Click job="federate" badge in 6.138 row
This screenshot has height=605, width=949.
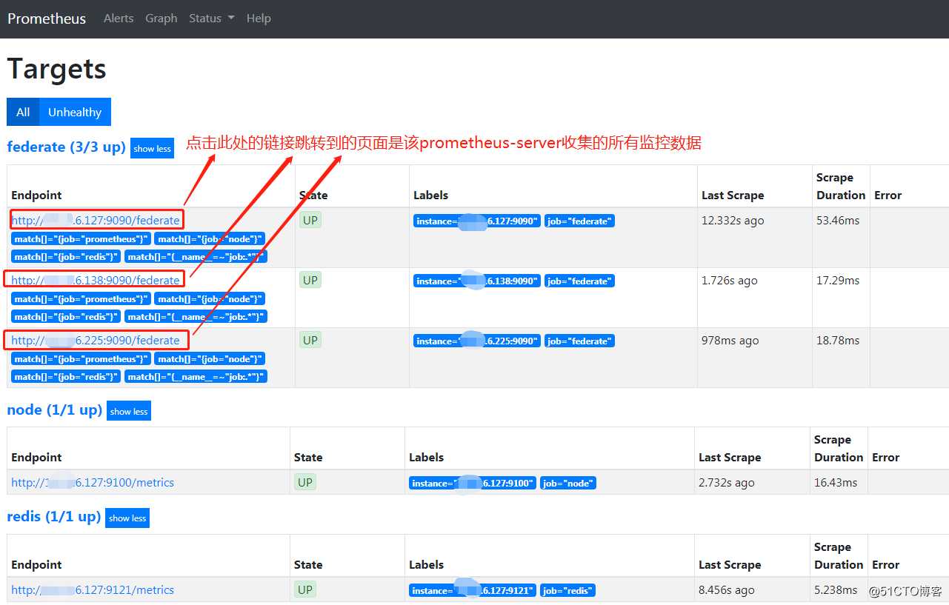tap(579, 281)
